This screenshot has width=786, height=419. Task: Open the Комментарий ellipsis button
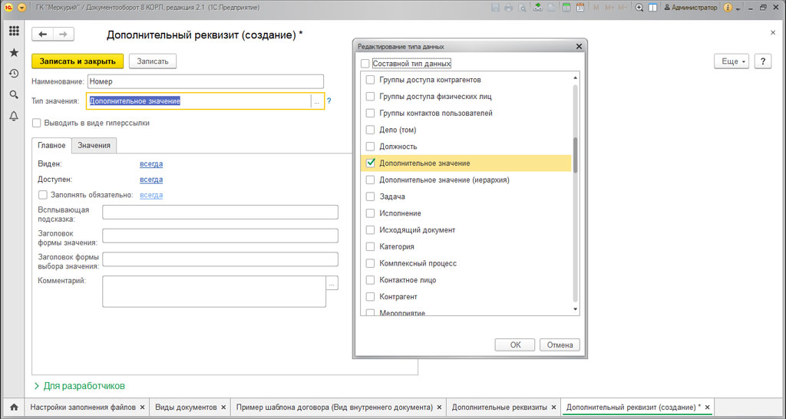click(332, 283)
